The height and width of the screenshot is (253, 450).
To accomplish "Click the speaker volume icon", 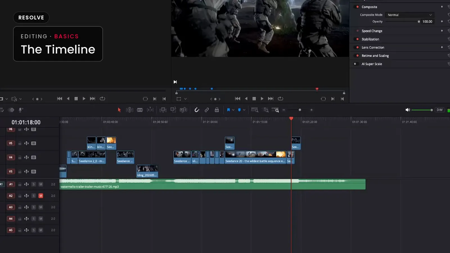I will coord(408,110).
